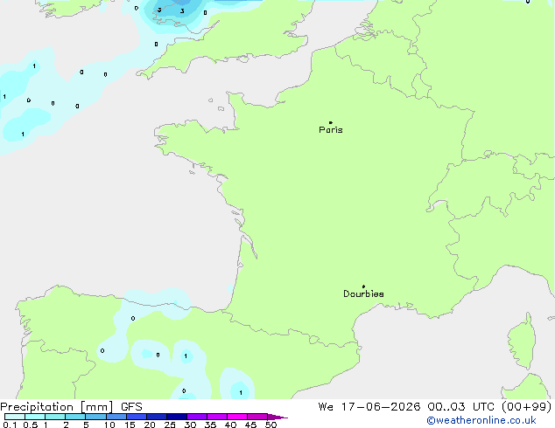
Task: Select the Paris city label
Action: point(331,130)
